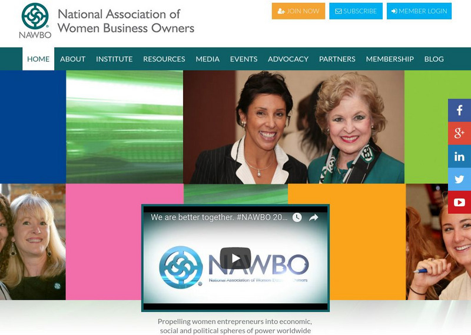Open the About menu item
This screenshot has width=471, height=335.
[x=72, y=59]
